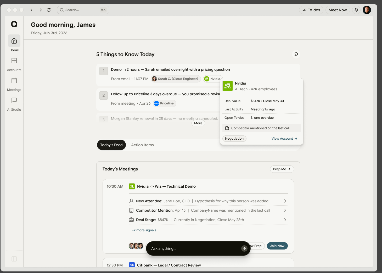382x273 pixels.
Task: Expand the Deal Stage row chevron
Action: (285, 220)
